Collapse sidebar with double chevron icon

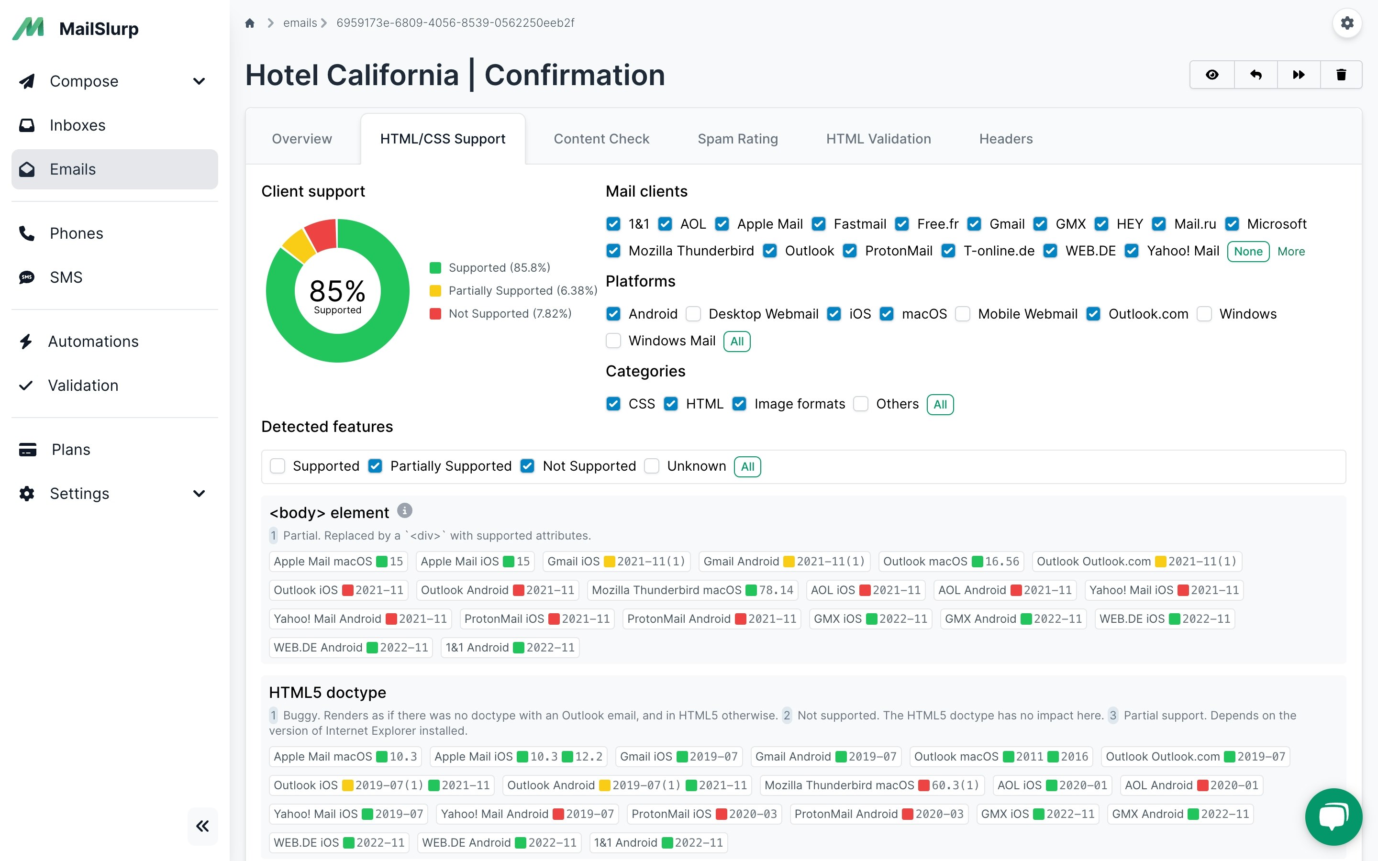tap(202, 826)
